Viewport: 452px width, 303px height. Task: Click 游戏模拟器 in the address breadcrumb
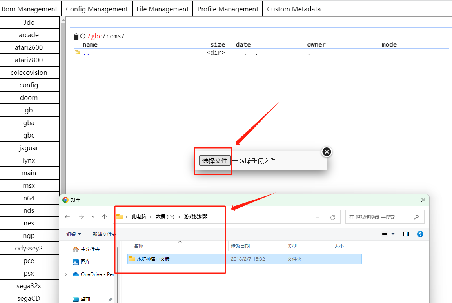point(196,217)
